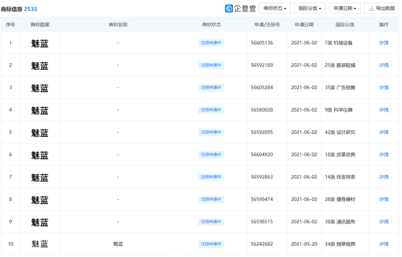Click the 魅蓝 trademark image in row 1
Image resolution: width=402 pixels, height=257 pixels.
tap(40, 43)
